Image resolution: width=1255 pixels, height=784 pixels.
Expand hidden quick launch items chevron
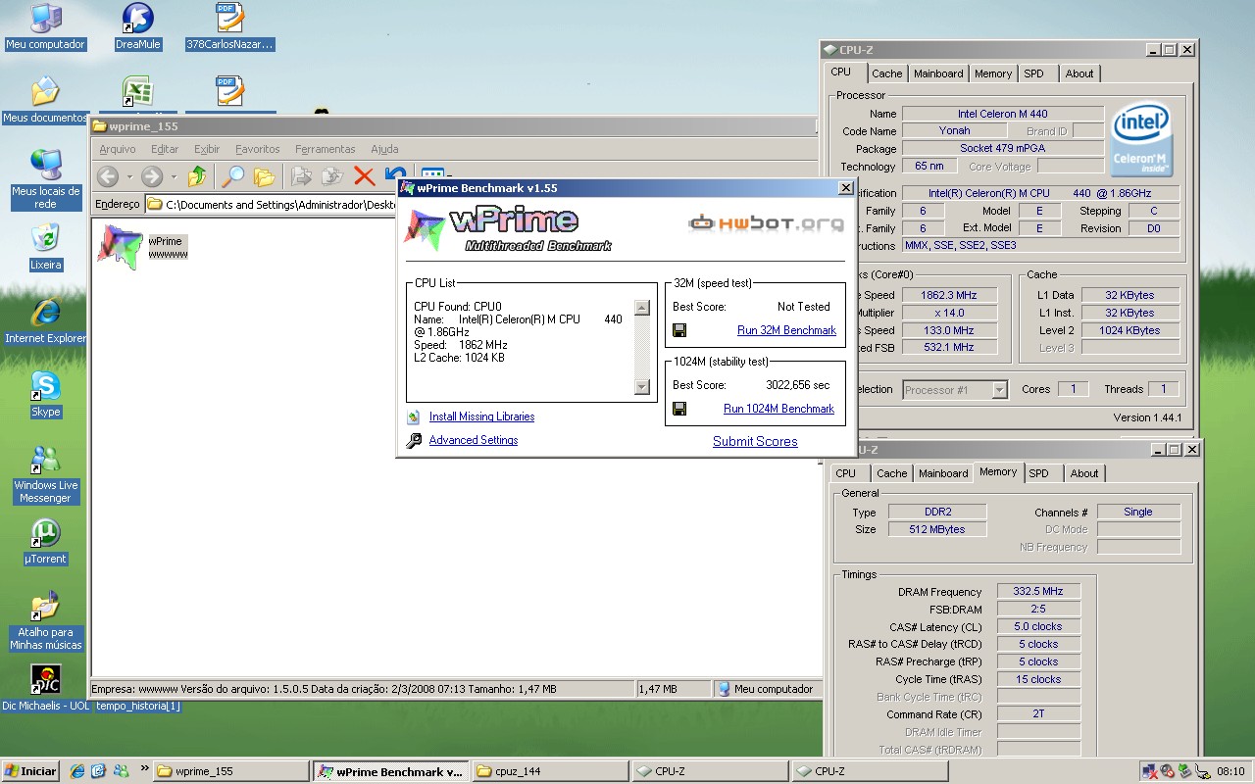pos(145,768)
